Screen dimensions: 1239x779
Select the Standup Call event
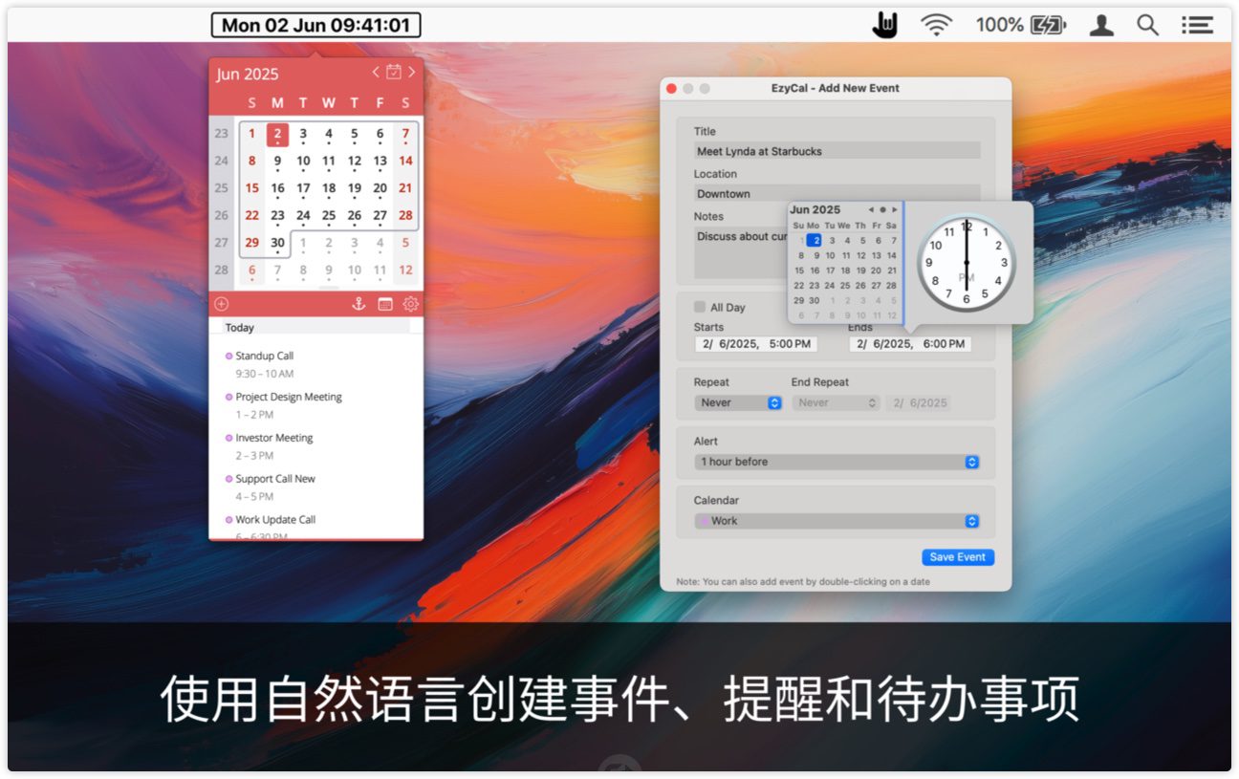click(265, 356)
